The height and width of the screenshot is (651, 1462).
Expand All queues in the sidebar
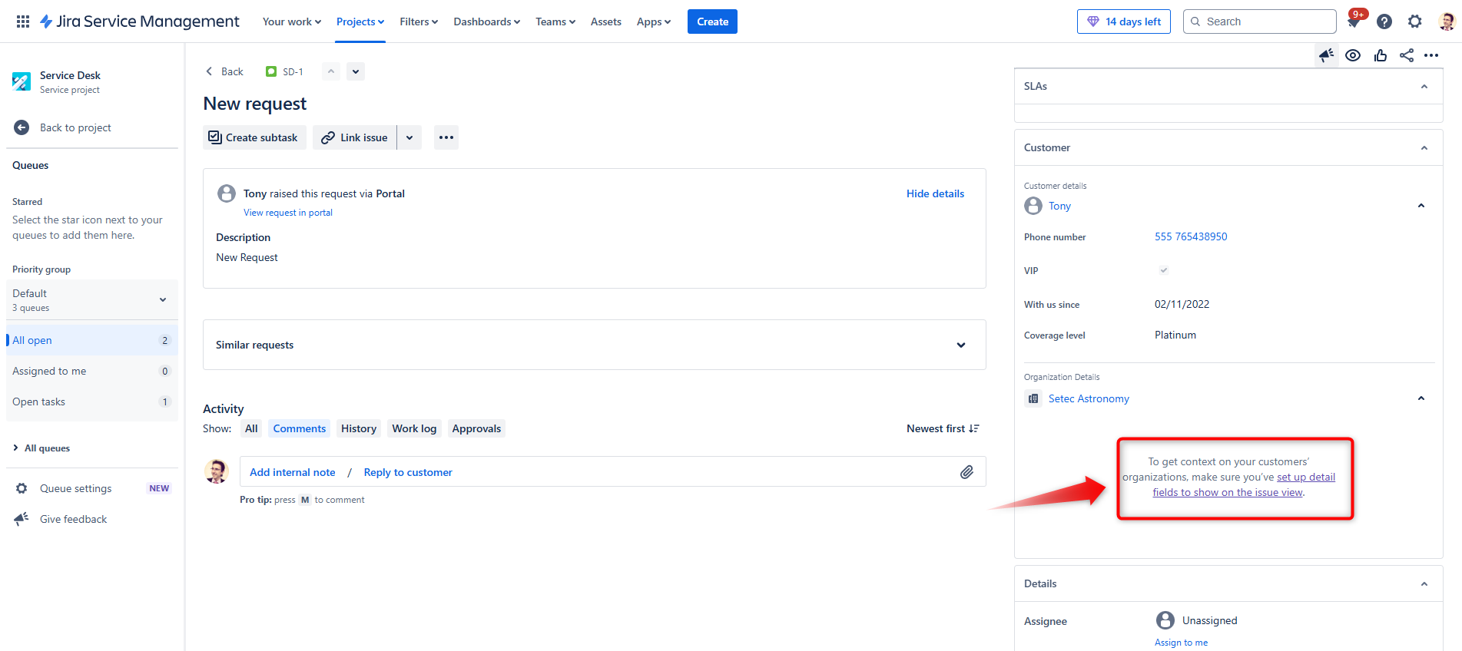(41, 448)
